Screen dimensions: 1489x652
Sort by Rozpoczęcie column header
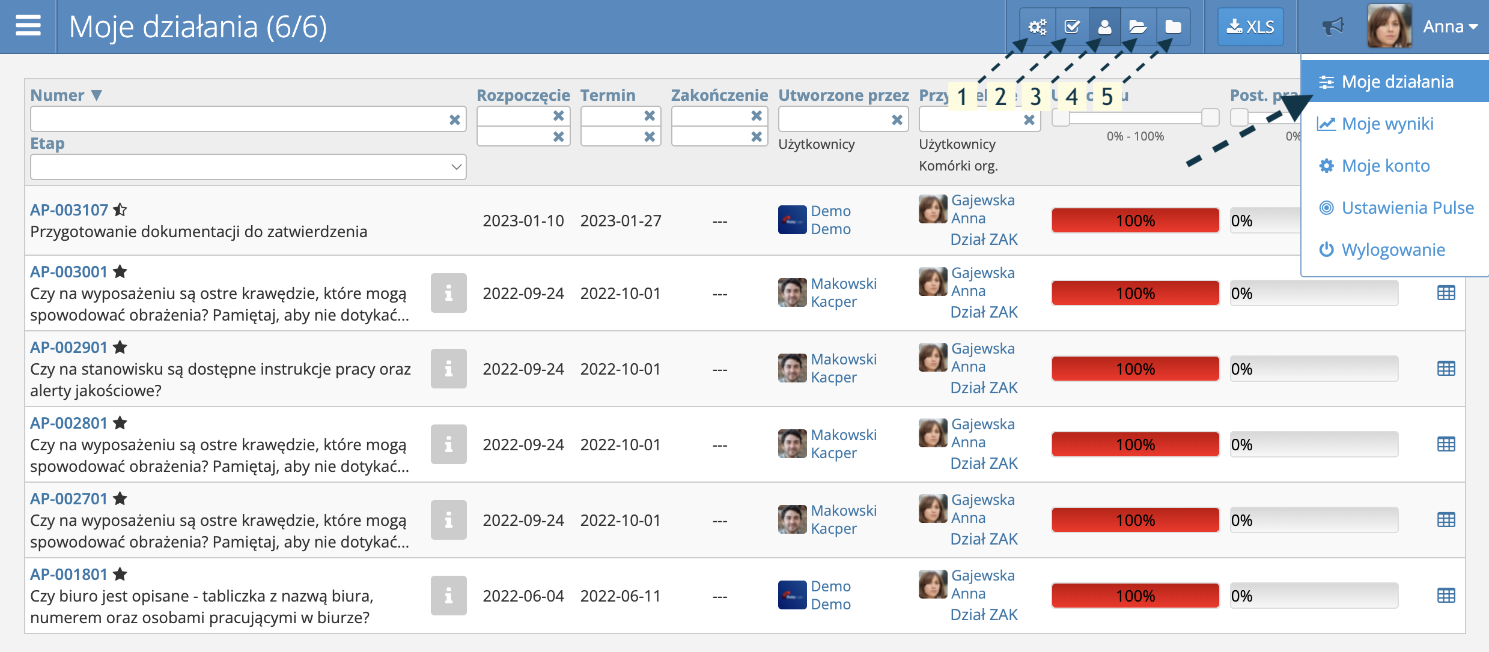click(x=523, y=95)
